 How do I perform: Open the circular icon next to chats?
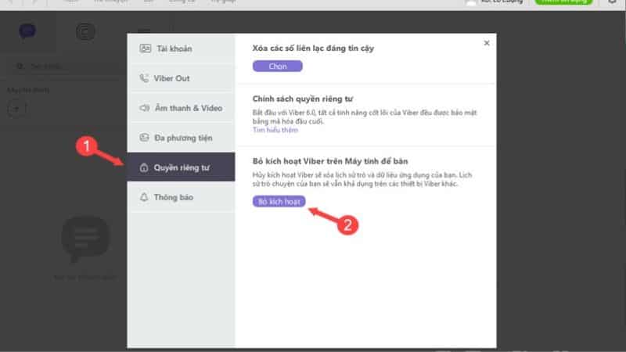click(85, 31)
